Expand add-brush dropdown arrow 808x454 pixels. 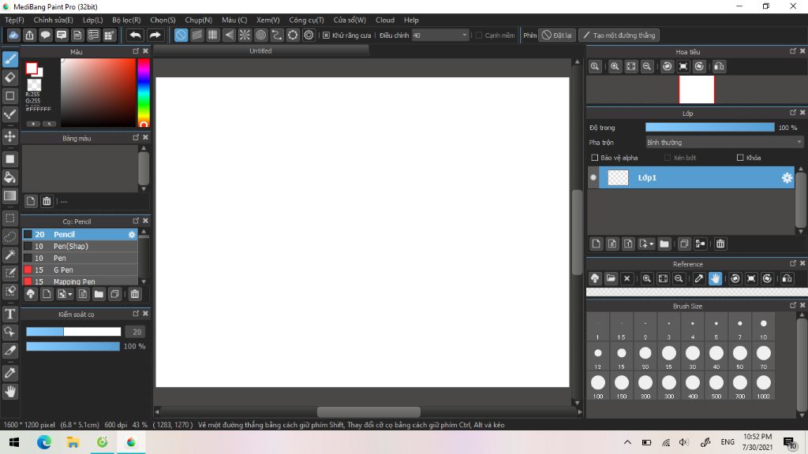(69, 295)
